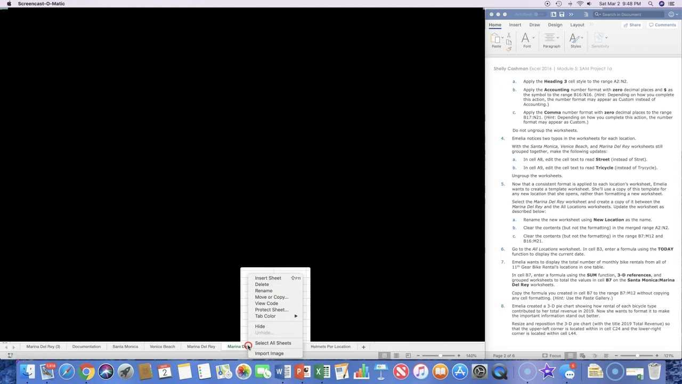This screenshot has width=682, height=384.
Task: Switch to Design tab in Word
Action: 555,25
